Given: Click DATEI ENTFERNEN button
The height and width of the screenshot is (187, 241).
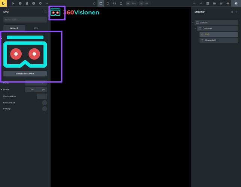Looking at the screenshot, I should coord(25,74).
